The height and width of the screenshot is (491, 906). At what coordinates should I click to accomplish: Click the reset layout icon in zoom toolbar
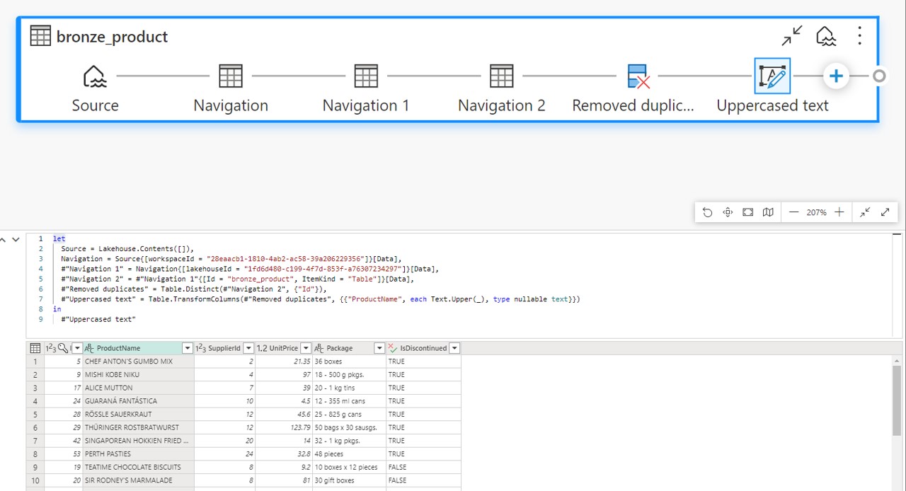pyautogui.click(x=708, y=212)
